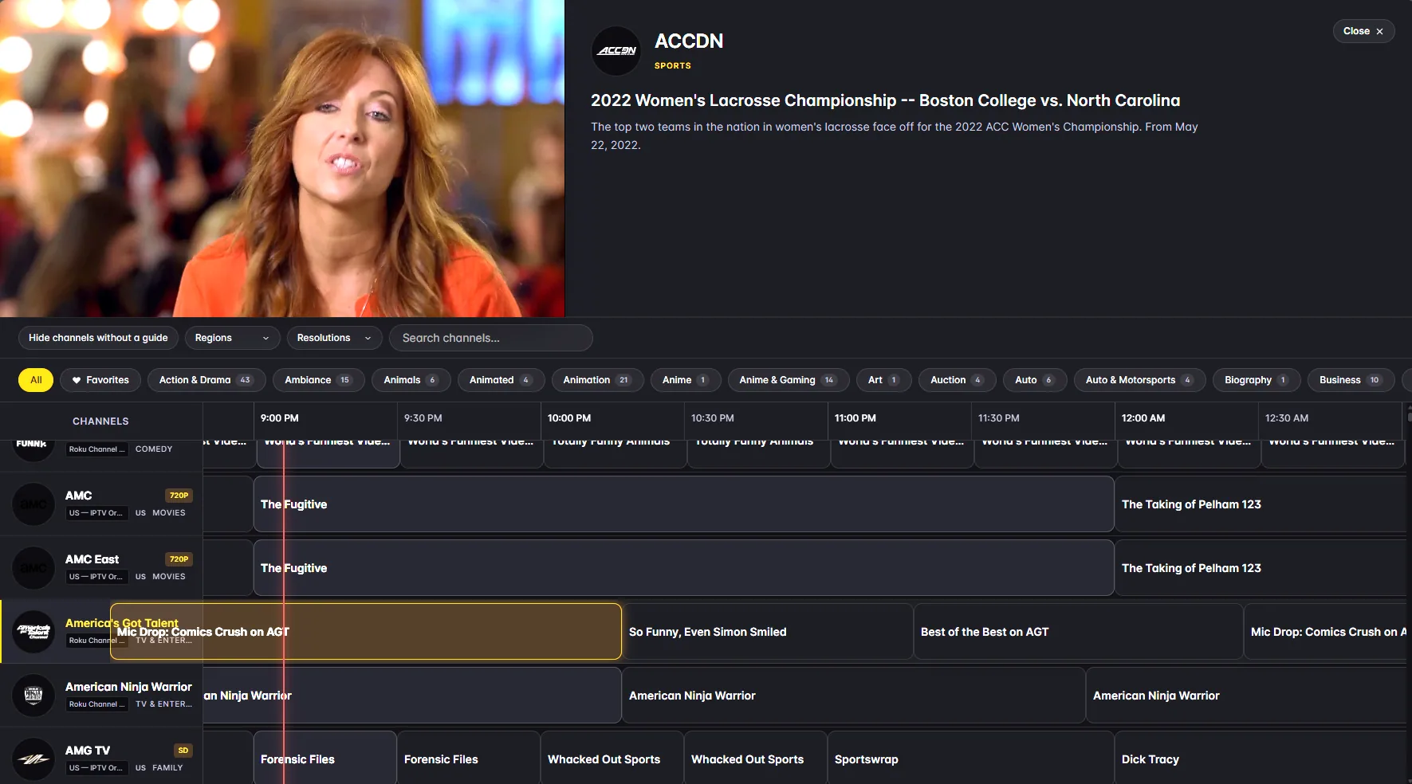Click the heart icon in Favorites
This screenshot has height=784, width=1412.
coord(77,380)
